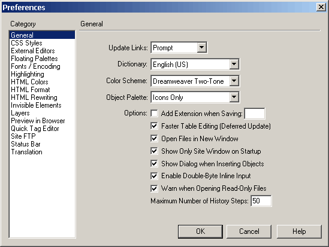Close the Preferences dialog with X

coord(321,7)
